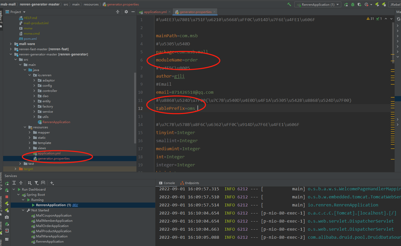This screenshot has width=401, height=246.
Task: Select the pom.xml file in the tree
Action: [x=28, y=39]
